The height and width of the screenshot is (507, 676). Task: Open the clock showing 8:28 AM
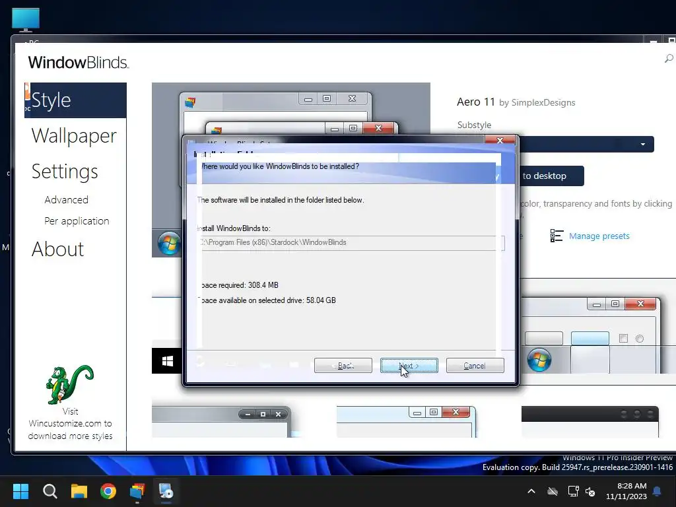(626, 491)
